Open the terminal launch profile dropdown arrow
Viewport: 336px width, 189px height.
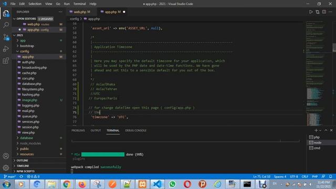[x=320, y=130]
